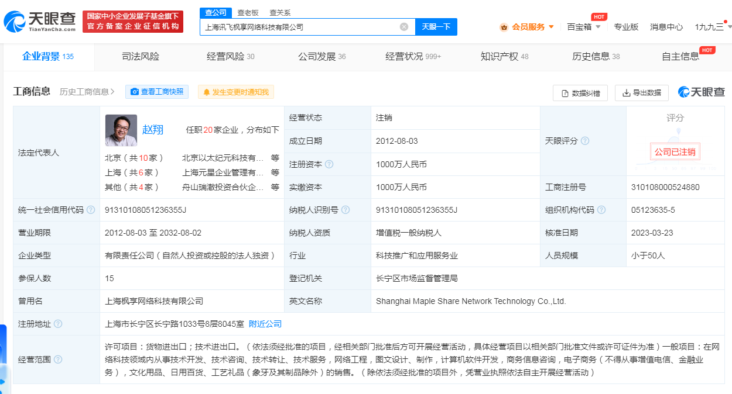Screen dimensions: 732x394
Task: Click the company name search field
Action: point(299,27)
